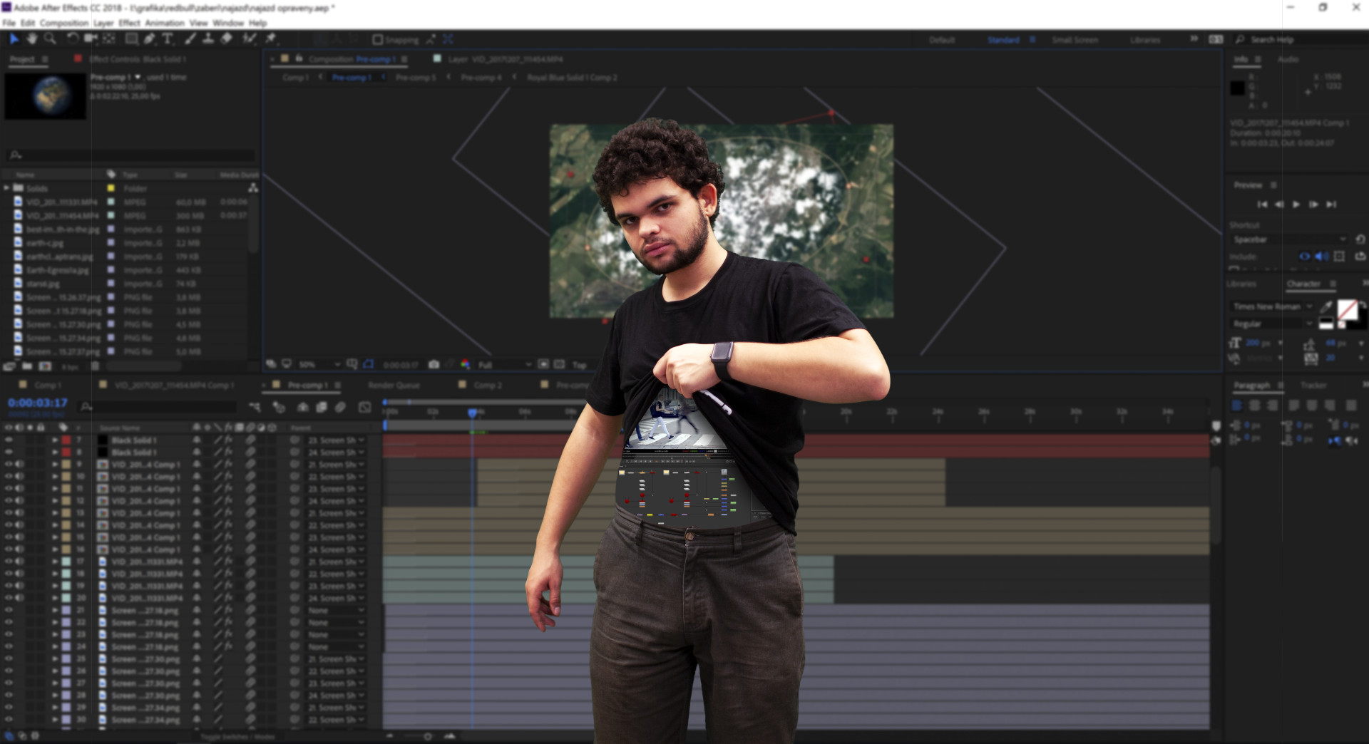Viewport: 1369px width, 744px height.
Task: Toggle visibility eye of layer 17
Action: coord(9,562)
